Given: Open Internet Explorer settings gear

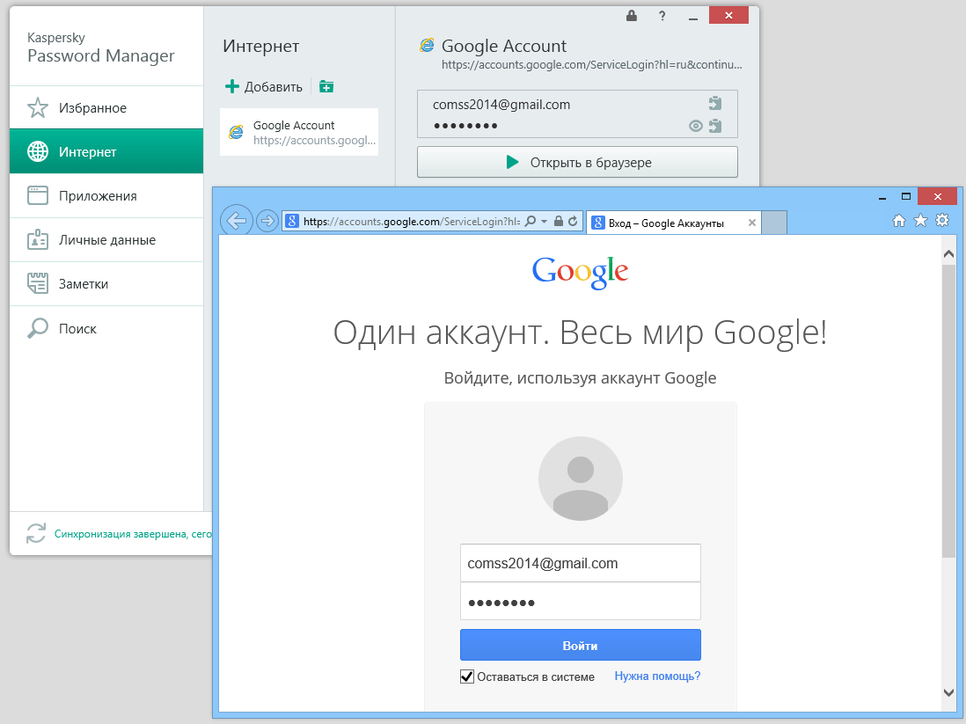Looking at the screenshot, I should (x=942, y=220).
